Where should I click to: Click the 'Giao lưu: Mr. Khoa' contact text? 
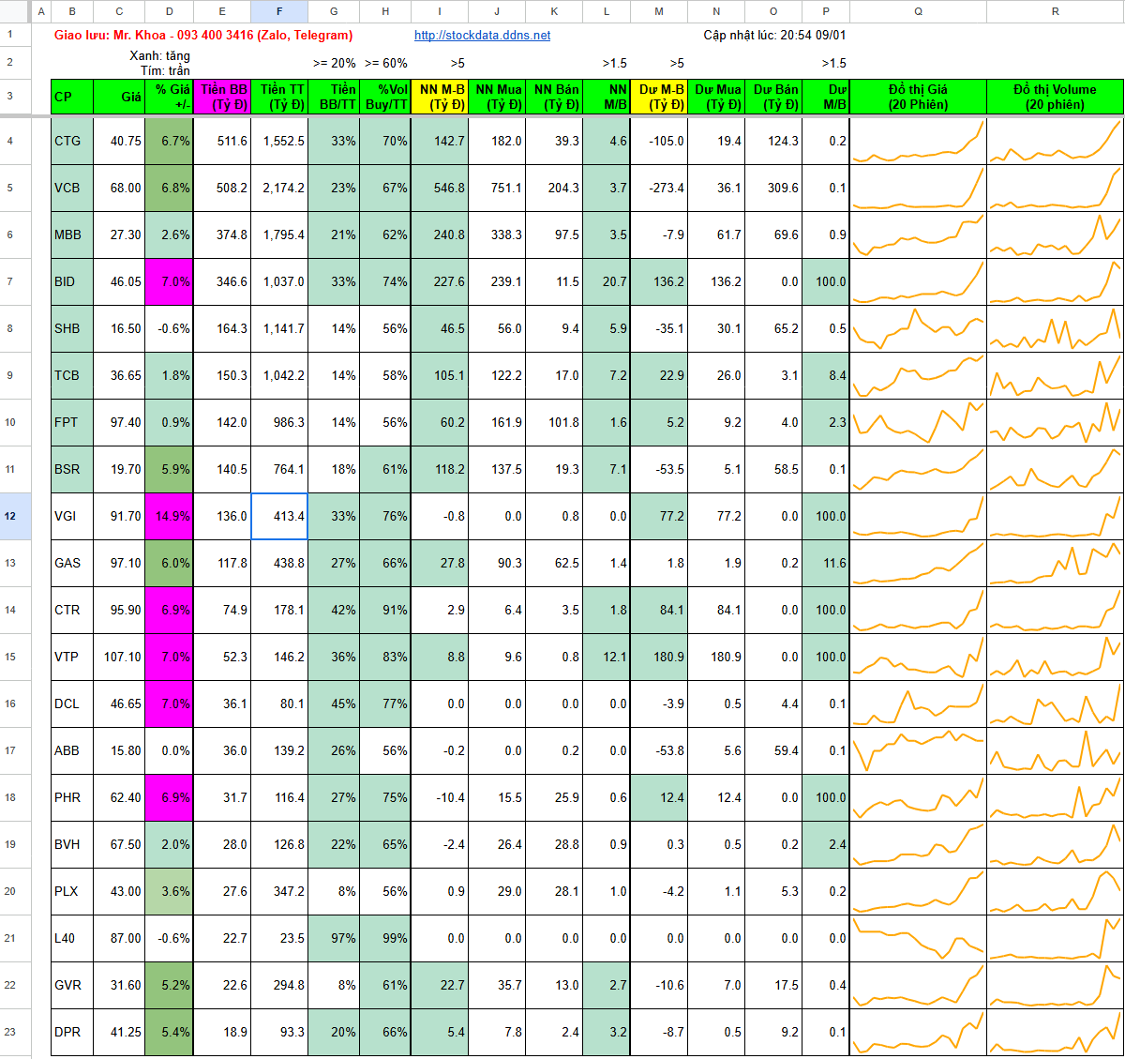point(203,36)
